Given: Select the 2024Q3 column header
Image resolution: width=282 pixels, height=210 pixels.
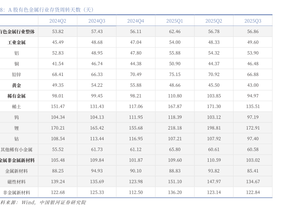Looking at the screenshot, I should pos(97,21).
